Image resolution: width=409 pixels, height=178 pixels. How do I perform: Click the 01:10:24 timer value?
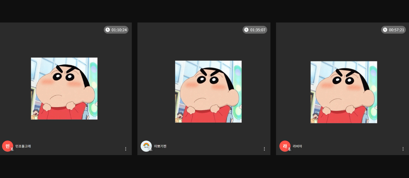coord(119,30)
